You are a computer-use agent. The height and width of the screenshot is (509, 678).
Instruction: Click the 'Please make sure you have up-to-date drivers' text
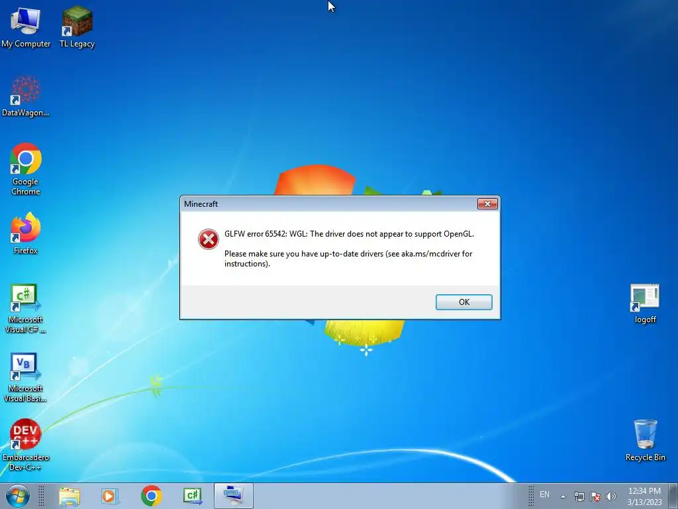pos(348,258)
